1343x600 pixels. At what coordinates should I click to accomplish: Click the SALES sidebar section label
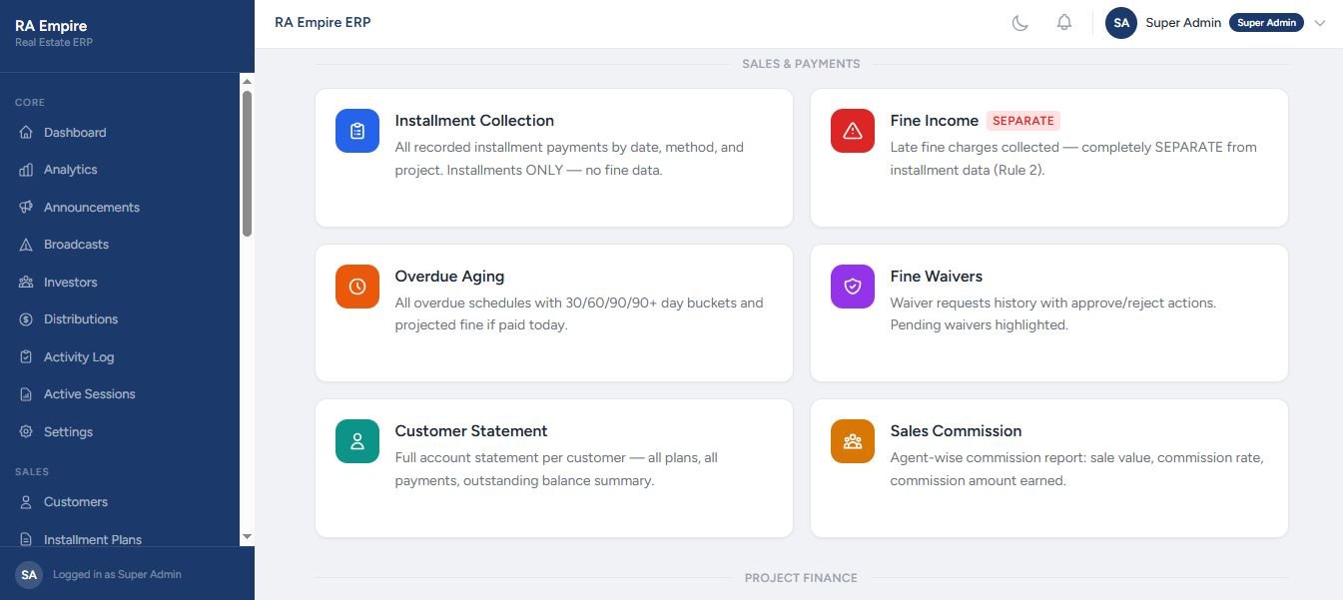(x=31, y=472)
